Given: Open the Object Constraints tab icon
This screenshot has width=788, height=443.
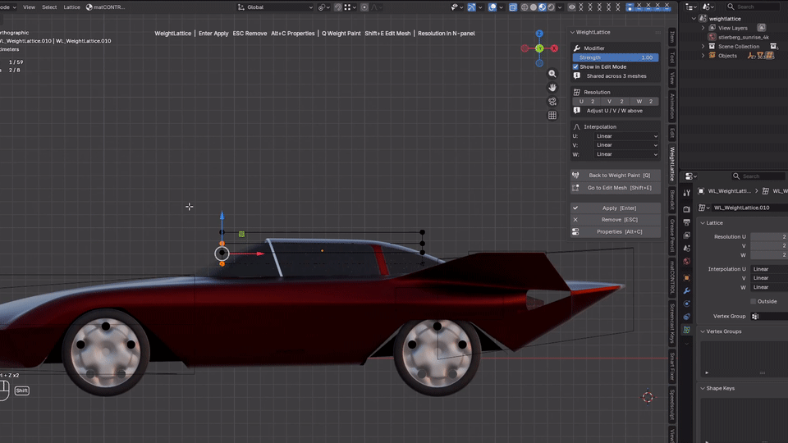Looking at the screenshot, I should [686, 317].
